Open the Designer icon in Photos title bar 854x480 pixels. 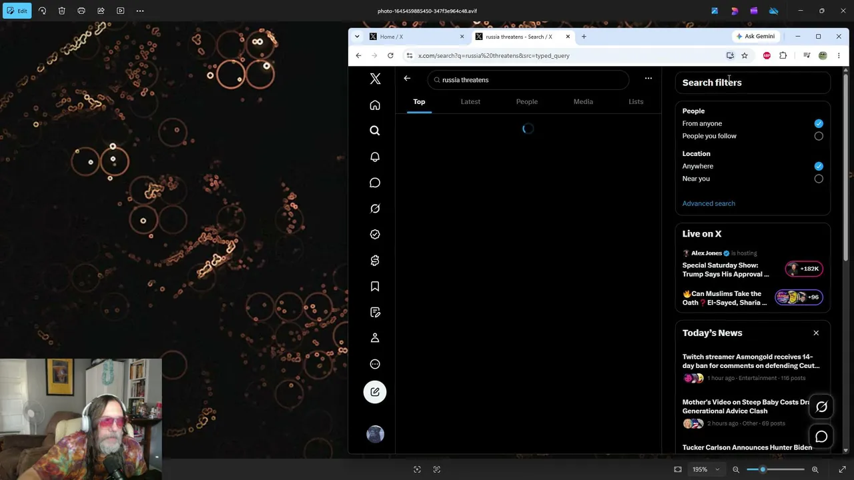point(735,11)
